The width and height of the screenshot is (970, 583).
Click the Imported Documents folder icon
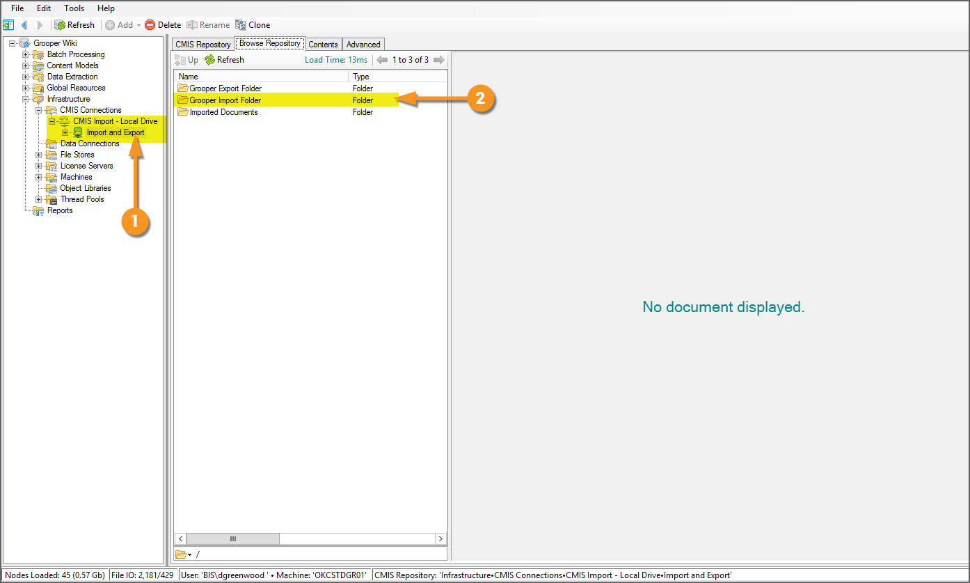[x=183, y=112]
